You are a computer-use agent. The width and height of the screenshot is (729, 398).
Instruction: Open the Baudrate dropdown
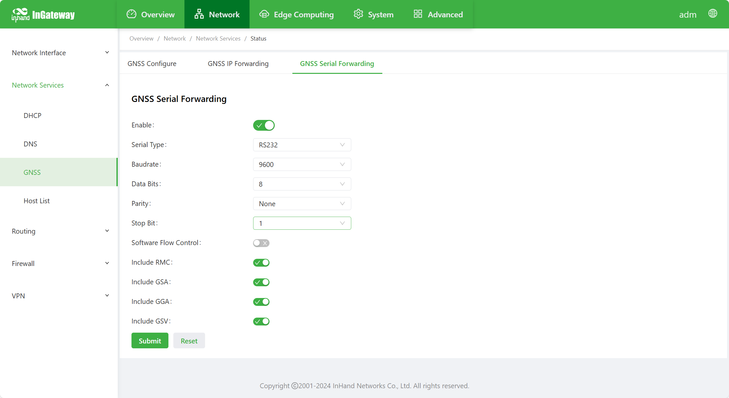coord(302,164)
